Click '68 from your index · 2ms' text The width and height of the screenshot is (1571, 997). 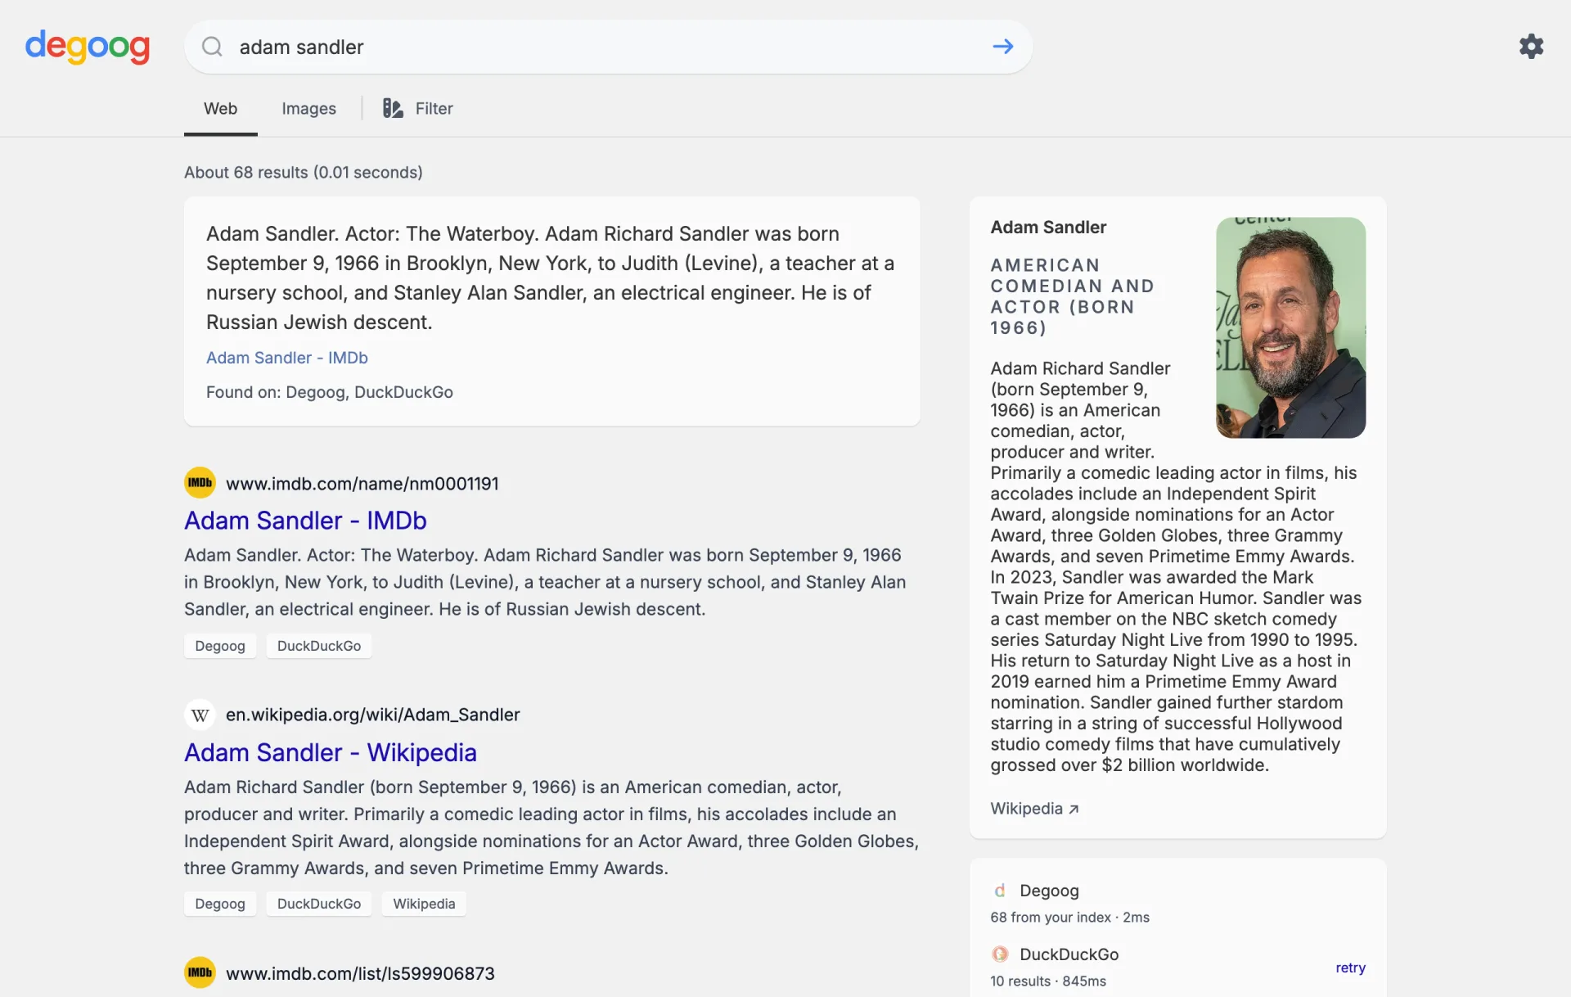pyautogui.click(x=1069, y=918)
